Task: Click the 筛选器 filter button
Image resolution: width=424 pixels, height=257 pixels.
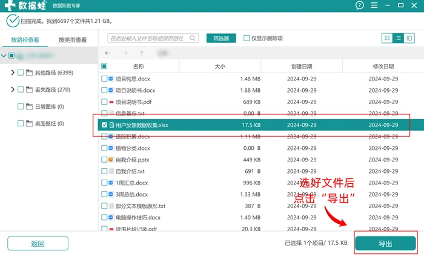Action: coord(221,38)
